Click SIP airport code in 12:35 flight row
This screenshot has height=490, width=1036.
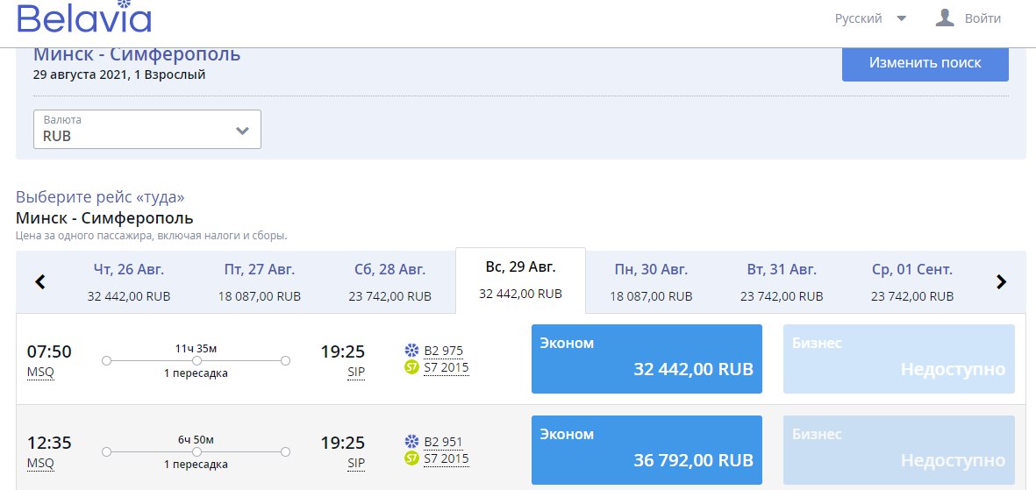[x=356, y=463]
